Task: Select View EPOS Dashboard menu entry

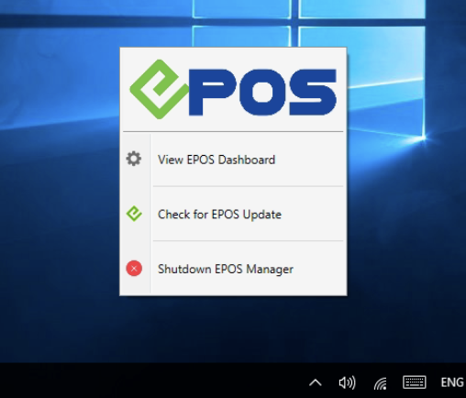Action: click(x=233, y=160)
